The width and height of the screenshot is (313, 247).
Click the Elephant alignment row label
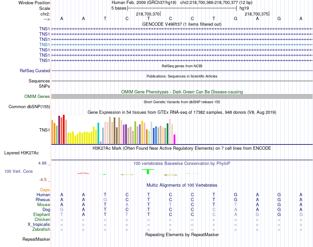[42, 214]
